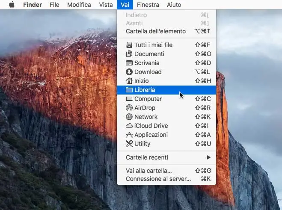
Task: Select the Scrivania entry
Action: click(166, 63)
